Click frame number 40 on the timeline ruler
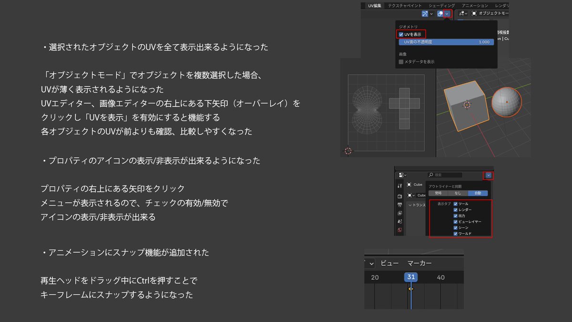The width and height of the screenshot is (572, 322). (440, 278)
